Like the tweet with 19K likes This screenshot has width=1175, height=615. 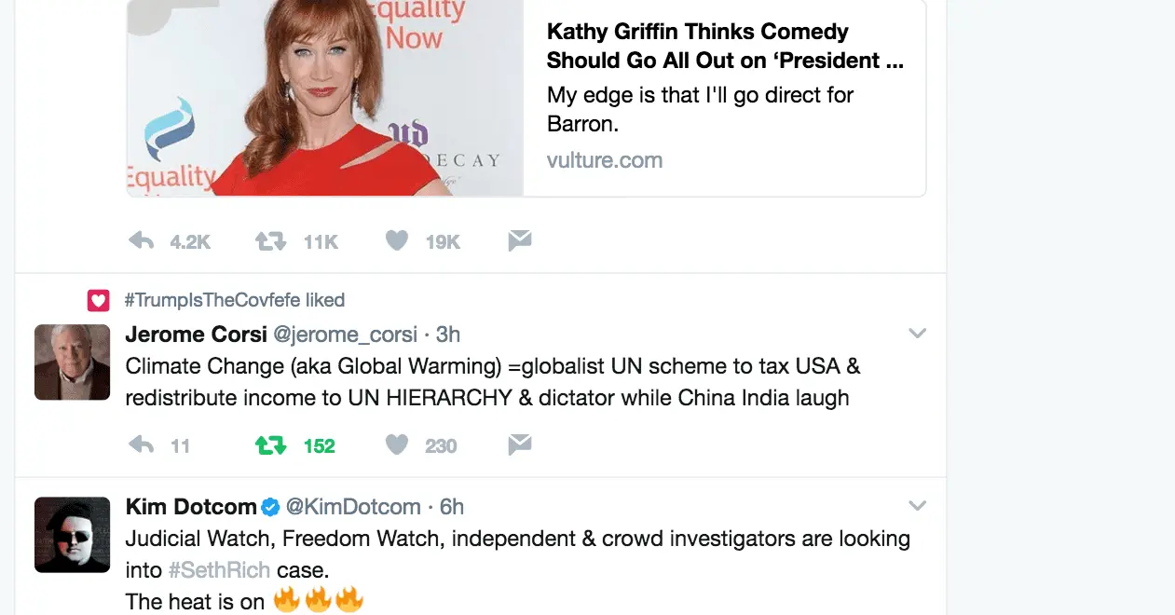pyautogui.click(x=397, y=241)
